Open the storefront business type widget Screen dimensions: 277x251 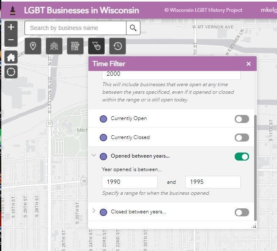(x=75, y=46)
